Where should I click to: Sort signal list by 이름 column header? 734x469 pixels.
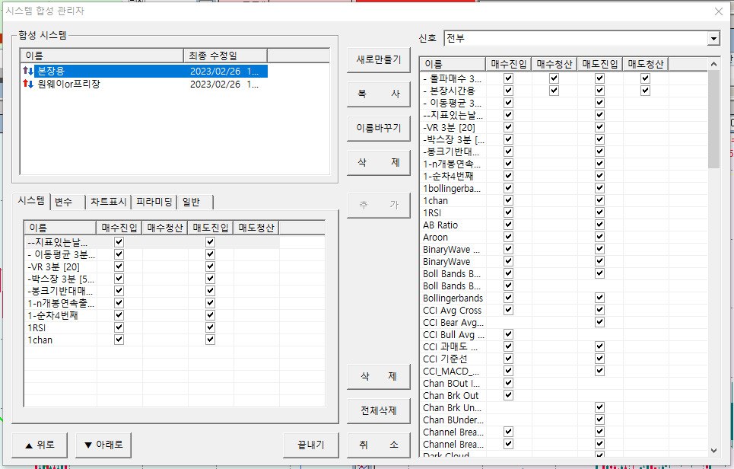click(x=453, y=64)
